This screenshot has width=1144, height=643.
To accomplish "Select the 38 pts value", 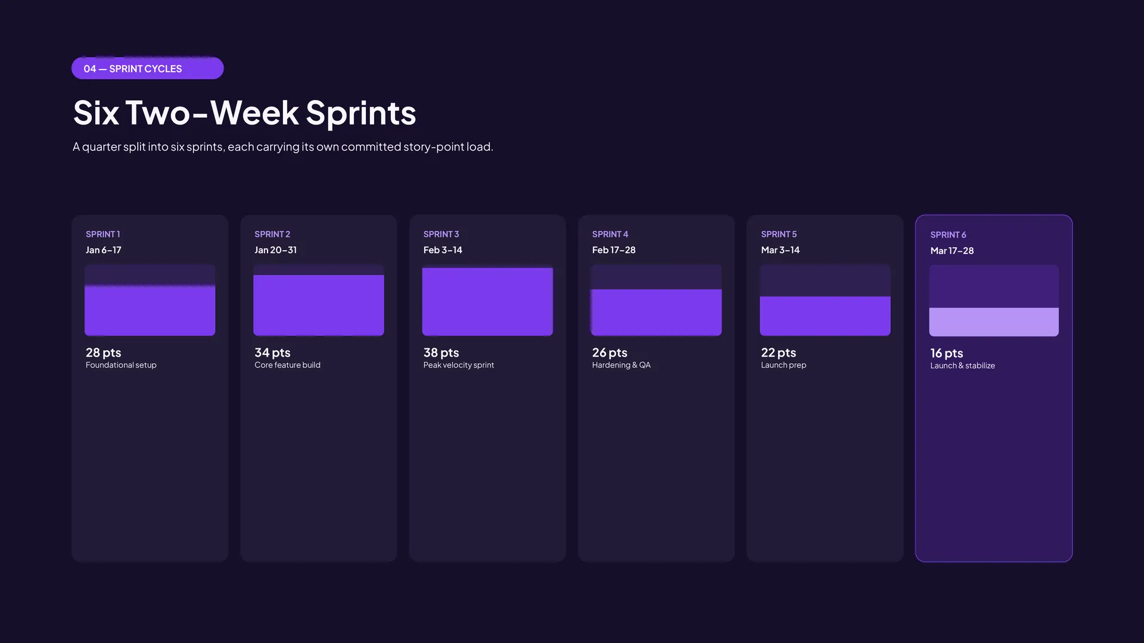I will [x=441, y=352].
